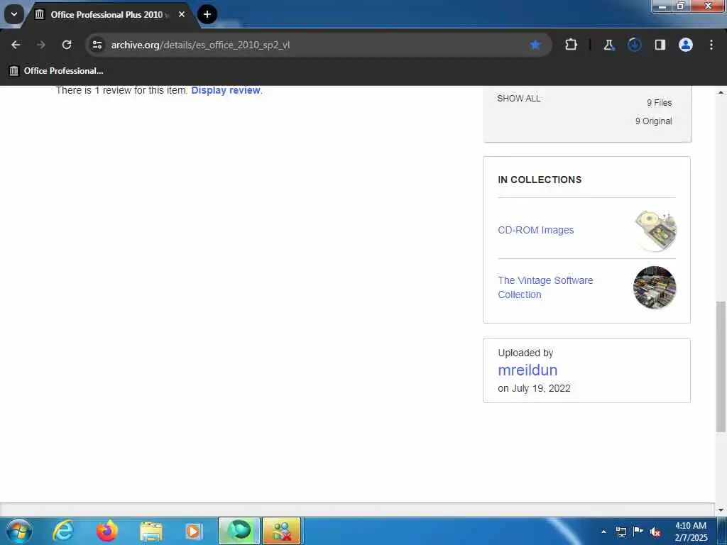Open a new tab with plus button
Image resolution: width=727 pixels, height=545 pixels.
click(x=207, y=14)
